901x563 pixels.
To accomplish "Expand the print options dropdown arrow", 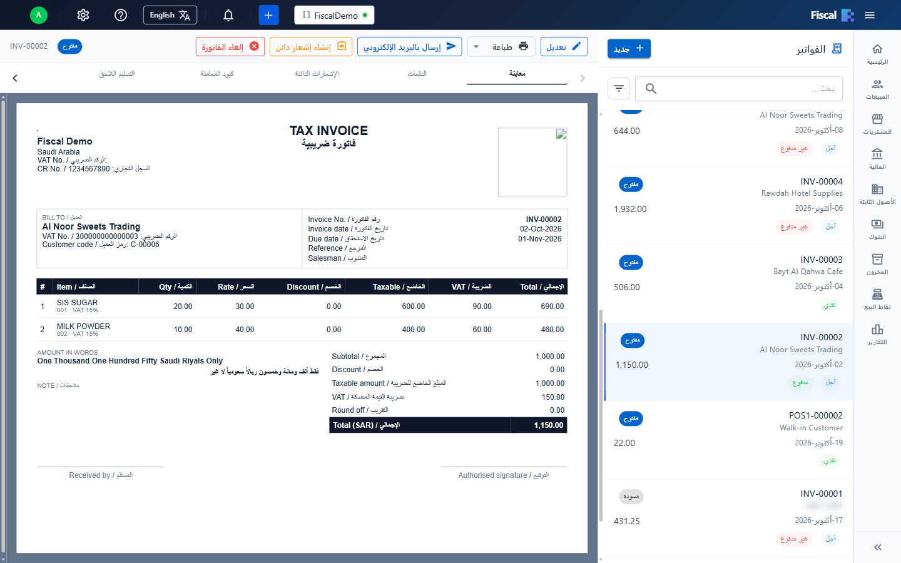I will [x=476, y=47].
